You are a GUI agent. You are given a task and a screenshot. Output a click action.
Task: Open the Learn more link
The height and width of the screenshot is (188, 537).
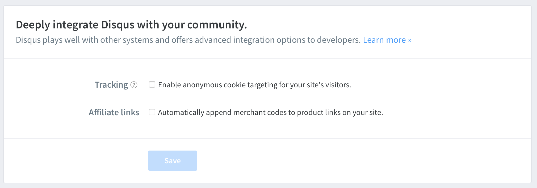pos(387,40)
